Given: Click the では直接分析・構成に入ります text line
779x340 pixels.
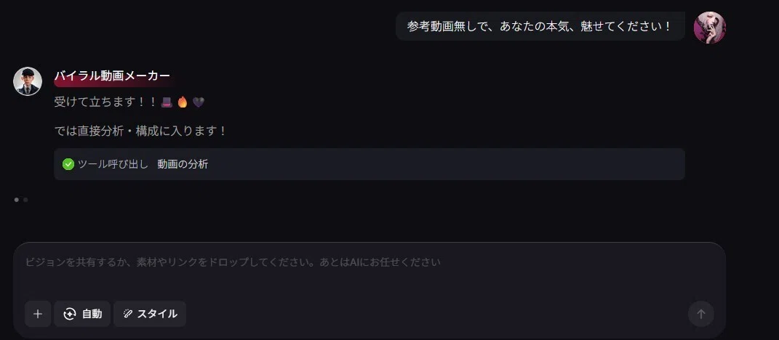Looking at the screenshot, I should pyautogui.click(x=140, y=131).
